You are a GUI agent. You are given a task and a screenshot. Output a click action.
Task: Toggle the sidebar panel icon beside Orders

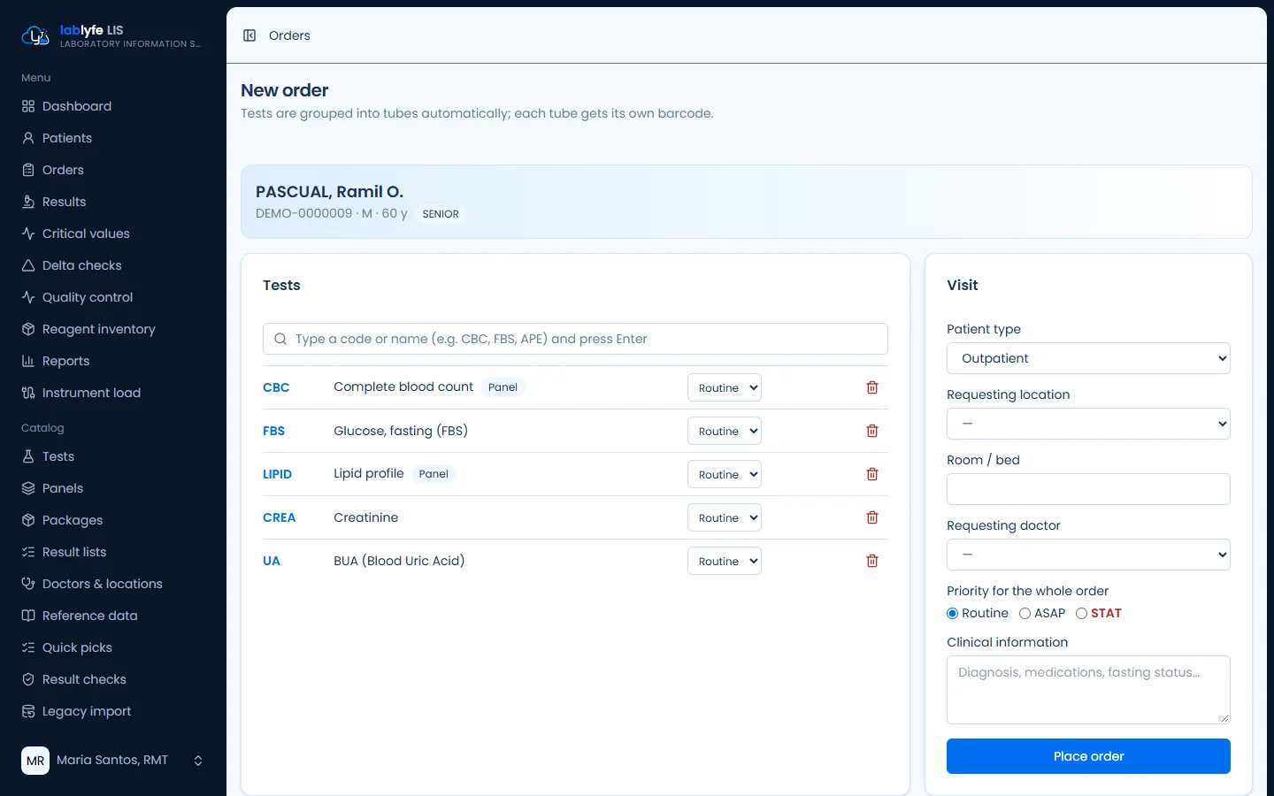tap(249, 35)
